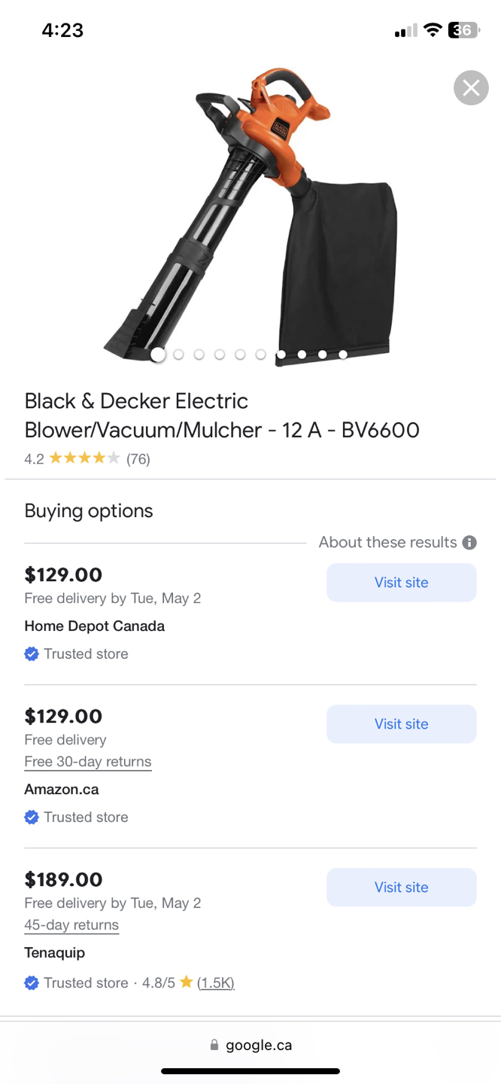The height and width of the screenshot is (1084, 501).
Task: Tap Tenaquip's trusted store checkmark icon
Action: (32, 983)
